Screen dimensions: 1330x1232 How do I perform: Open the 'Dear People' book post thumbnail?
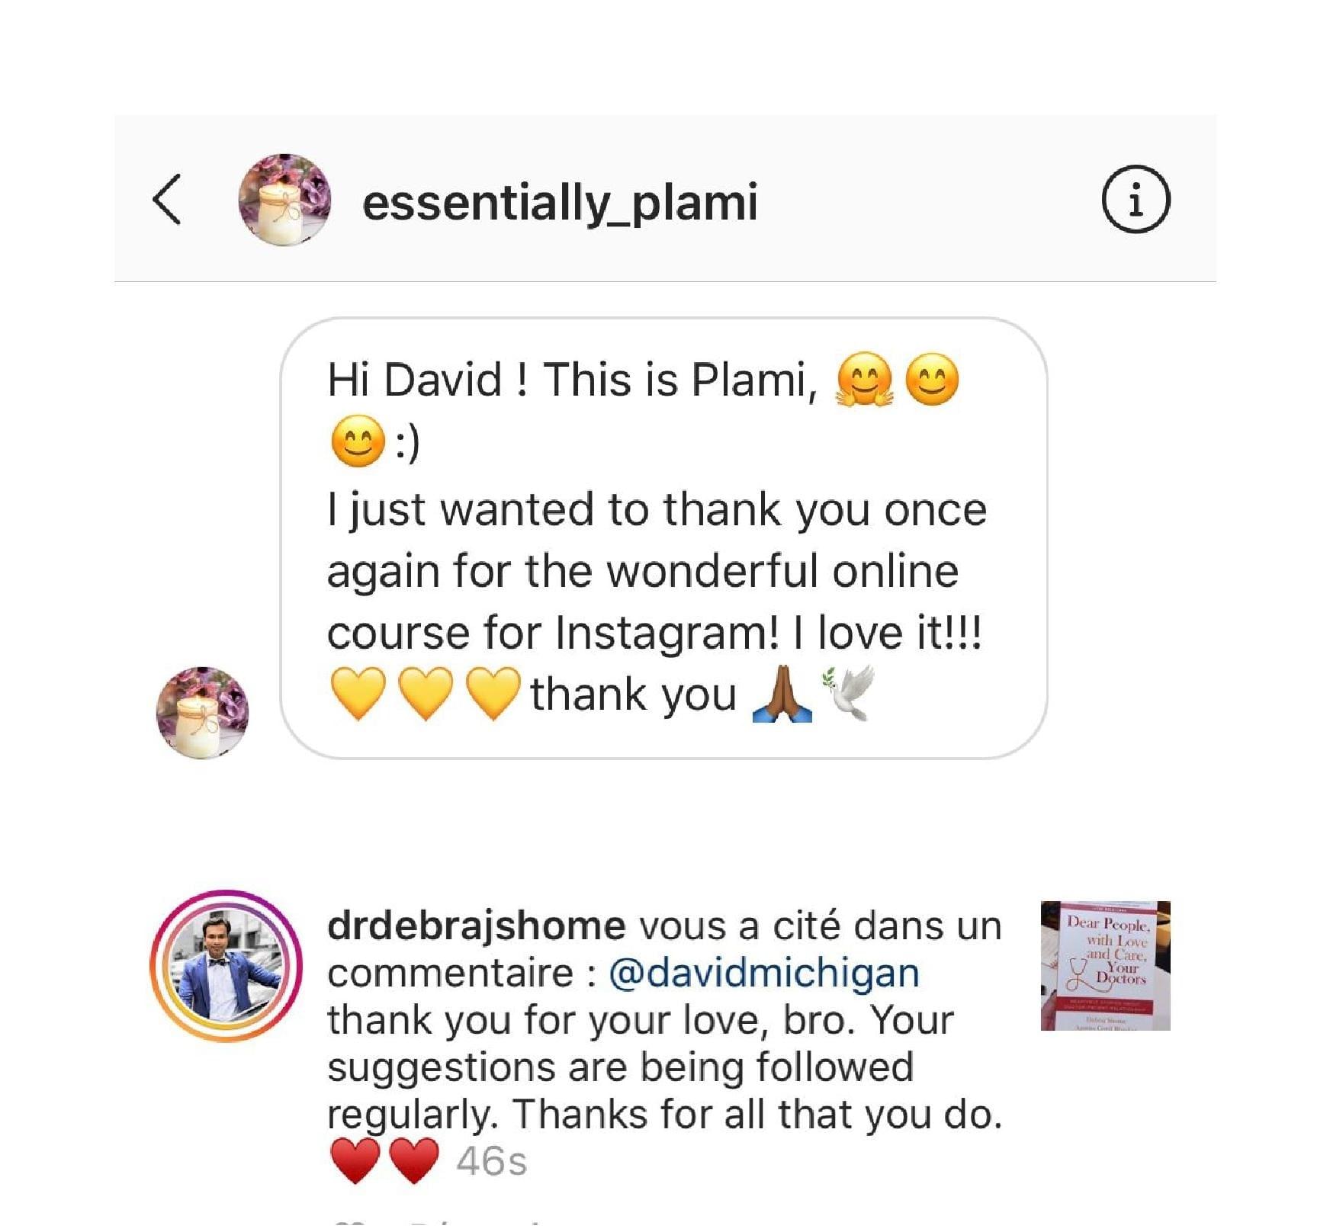1105,965
